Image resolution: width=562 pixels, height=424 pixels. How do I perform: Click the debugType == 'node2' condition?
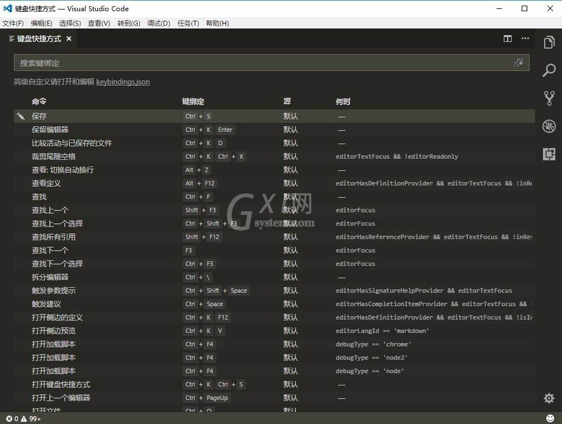tap(371, 358)
